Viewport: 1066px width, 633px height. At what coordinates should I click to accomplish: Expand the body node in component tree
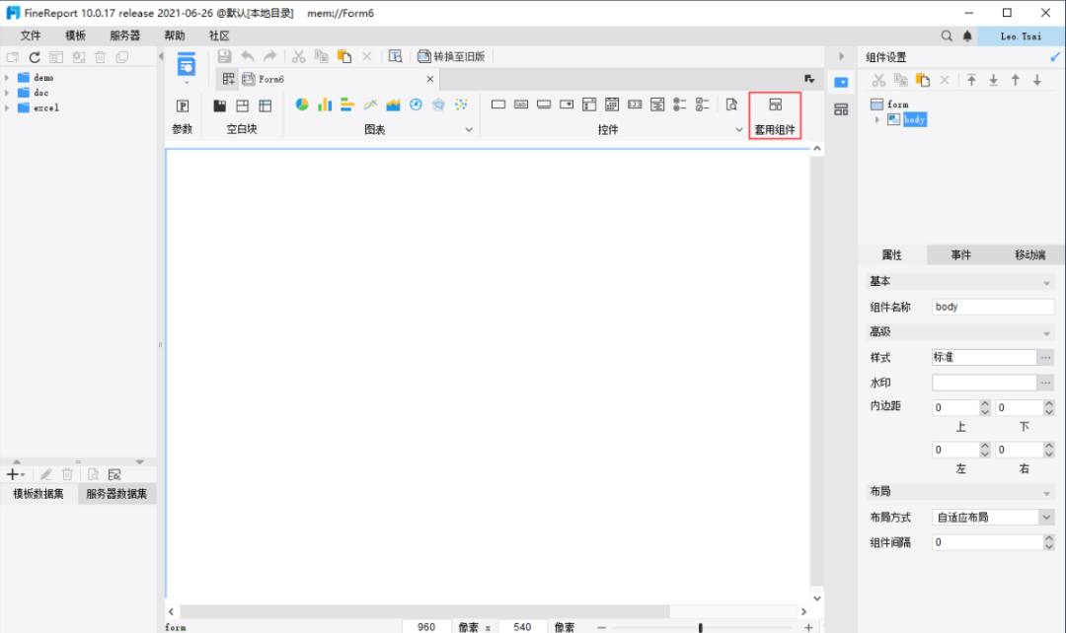[876, 119]
